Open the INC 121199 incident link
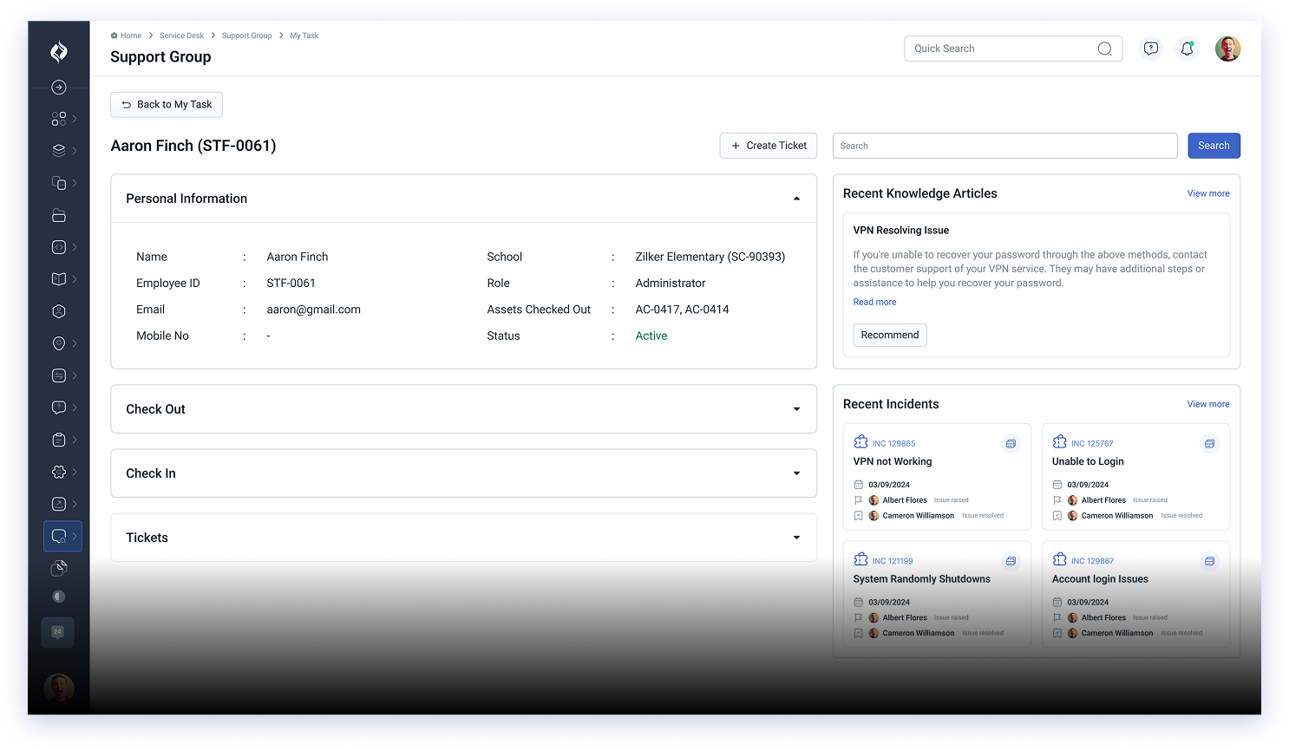 [x=892, y=560]
